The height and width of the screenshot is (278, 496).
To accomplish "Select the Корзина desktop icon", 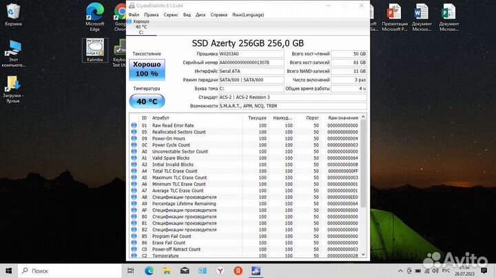I will pos(13,14).
